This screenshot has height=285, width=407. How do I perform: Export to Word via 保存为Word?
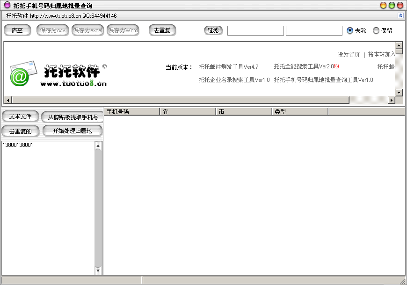pyautogui.click(x=123, y=30)
